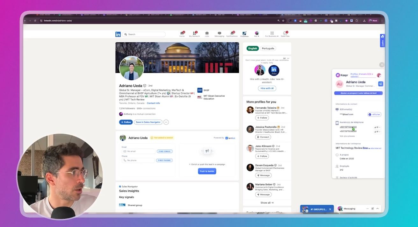Open Fernando Teixeira's profile picture
The image size is (418, 227).
click(250, 110)
